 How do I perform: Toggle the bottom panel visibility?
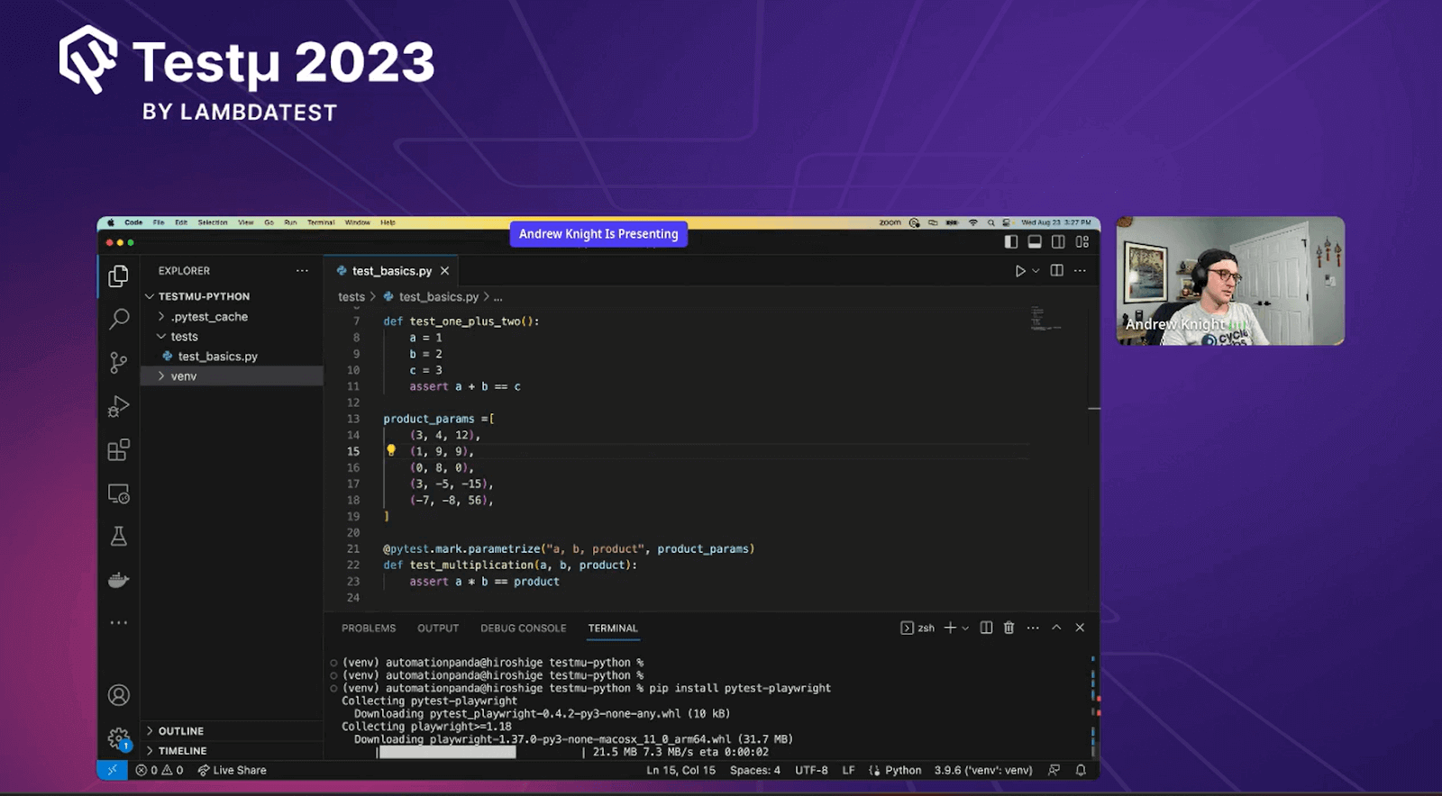coord(1035,241)
